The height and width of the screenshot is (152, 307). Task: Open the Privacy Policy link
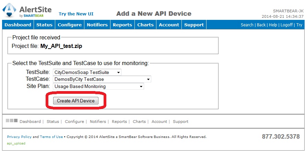pyautogui.click(x=19, y=137)
